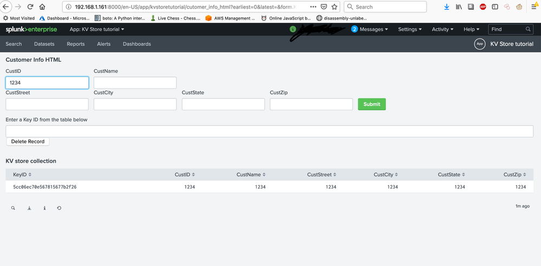This screenshot has height=266, width=541.
Task: Click the Open in Search magnifier icon
Action: (x=13, y=208)
